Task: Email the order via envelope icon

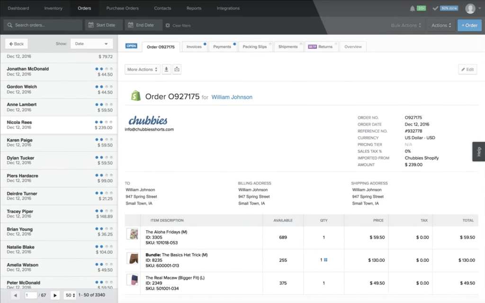Action: [x=177, y=69]
